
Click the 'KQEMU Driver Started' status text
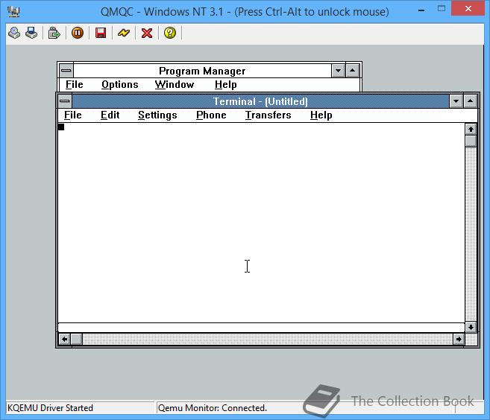click(50, 408)
